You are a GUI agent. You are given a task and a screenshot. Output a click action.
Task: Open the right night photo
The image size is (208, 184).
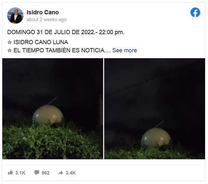point(155,109)
